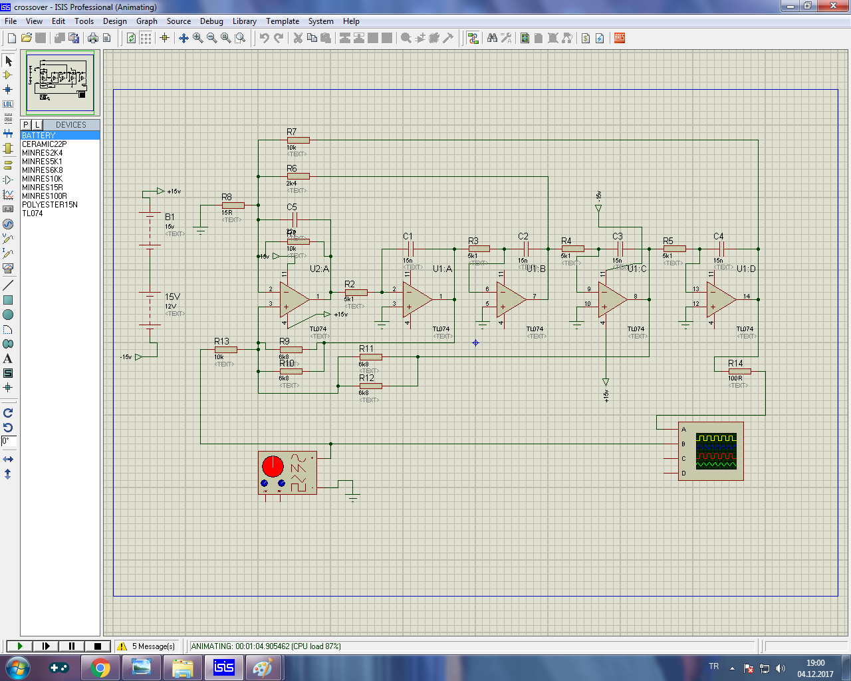Click the 'P' pick devices button

(26, 125)
